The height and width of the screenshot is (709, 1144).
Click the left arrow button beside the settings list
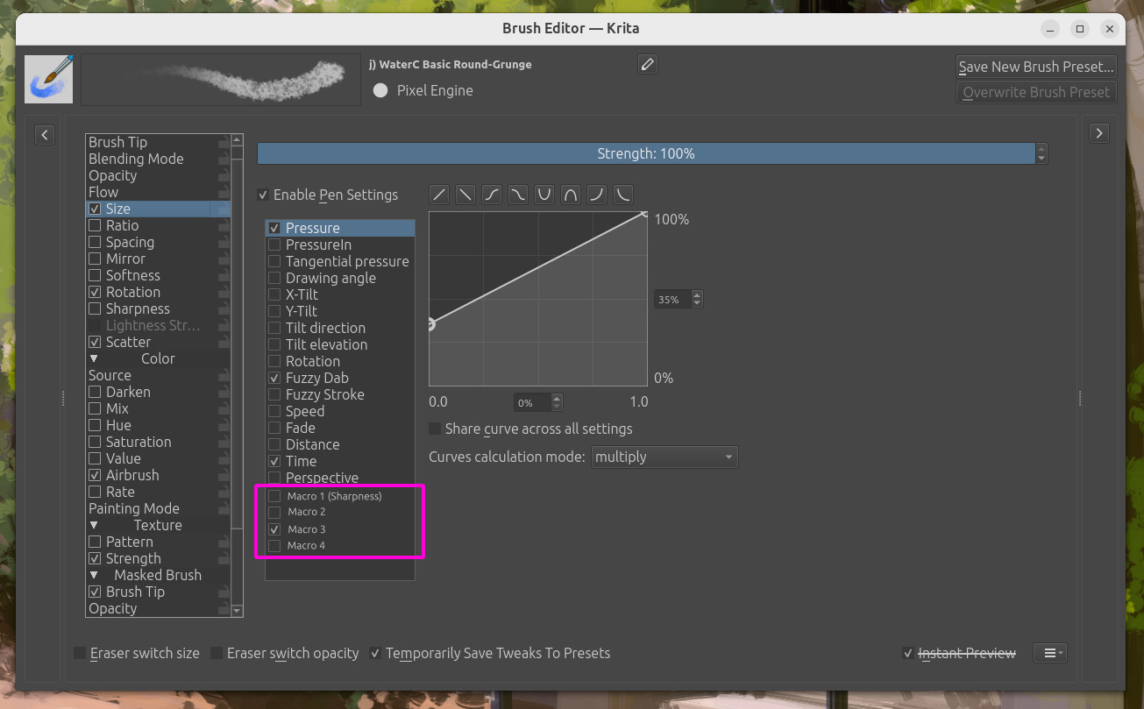[45, 134]
